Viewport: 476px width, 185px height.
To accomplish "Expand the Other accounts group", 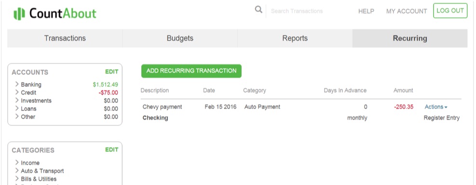I will pos(17,117).
